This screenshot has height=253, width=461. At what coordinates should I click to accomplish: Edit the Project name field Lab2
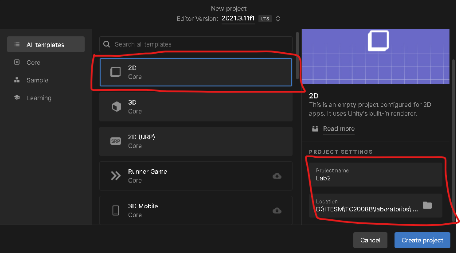[375, 175]
